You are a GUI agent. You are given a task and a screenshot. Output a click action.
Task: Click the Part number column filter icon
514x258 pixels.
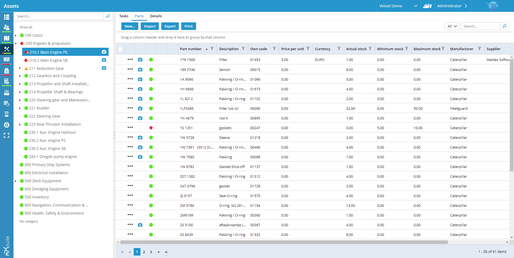(212, 49)
